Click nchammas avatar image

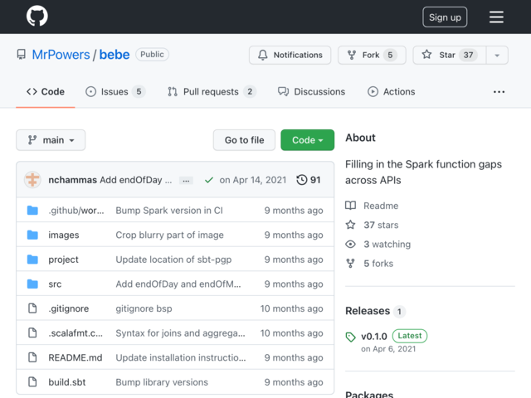pyautogui.click(x=32, y=180)
